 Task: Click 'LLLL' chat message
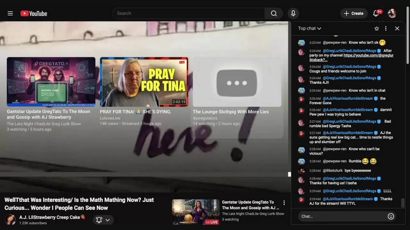point(387,191)
